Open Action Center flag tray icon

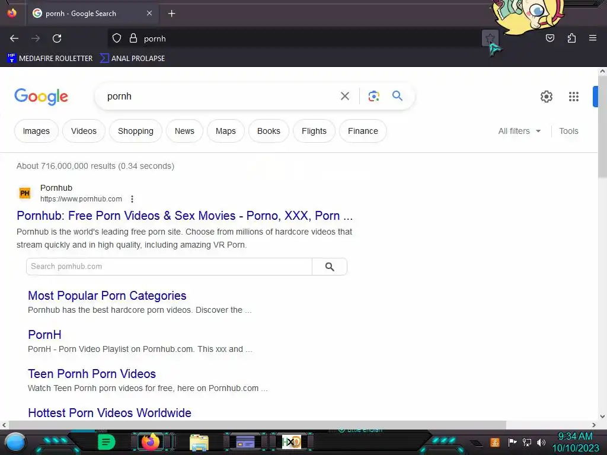[x=512, y=442]
